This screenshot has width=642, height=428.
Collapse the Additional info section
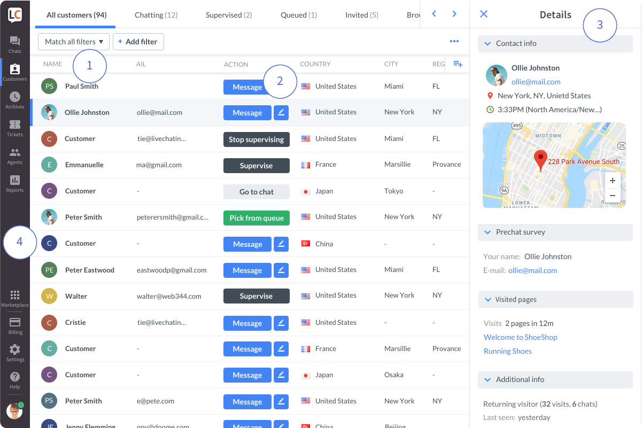point(555,379)
